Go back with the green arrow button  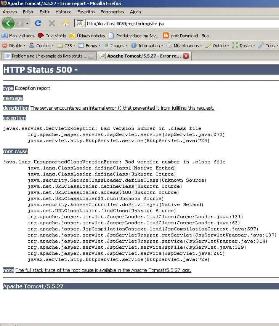click(x=8, y=23)
